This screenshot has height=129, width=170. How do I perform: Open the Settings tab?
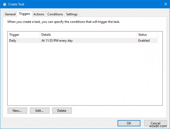[72, 14]
